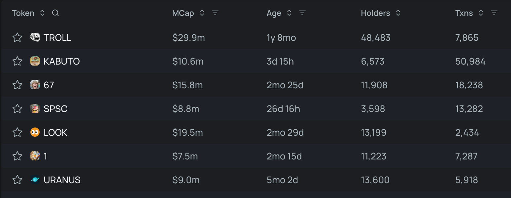Viewport: 511px width, 198px height.
Task: Open the LOOK token name link
Action: [55, 132]
